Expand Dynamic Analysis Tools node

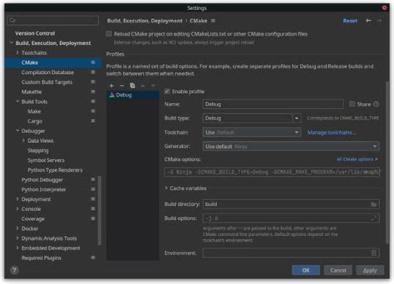pyautogui.click(x=18, y=238)
